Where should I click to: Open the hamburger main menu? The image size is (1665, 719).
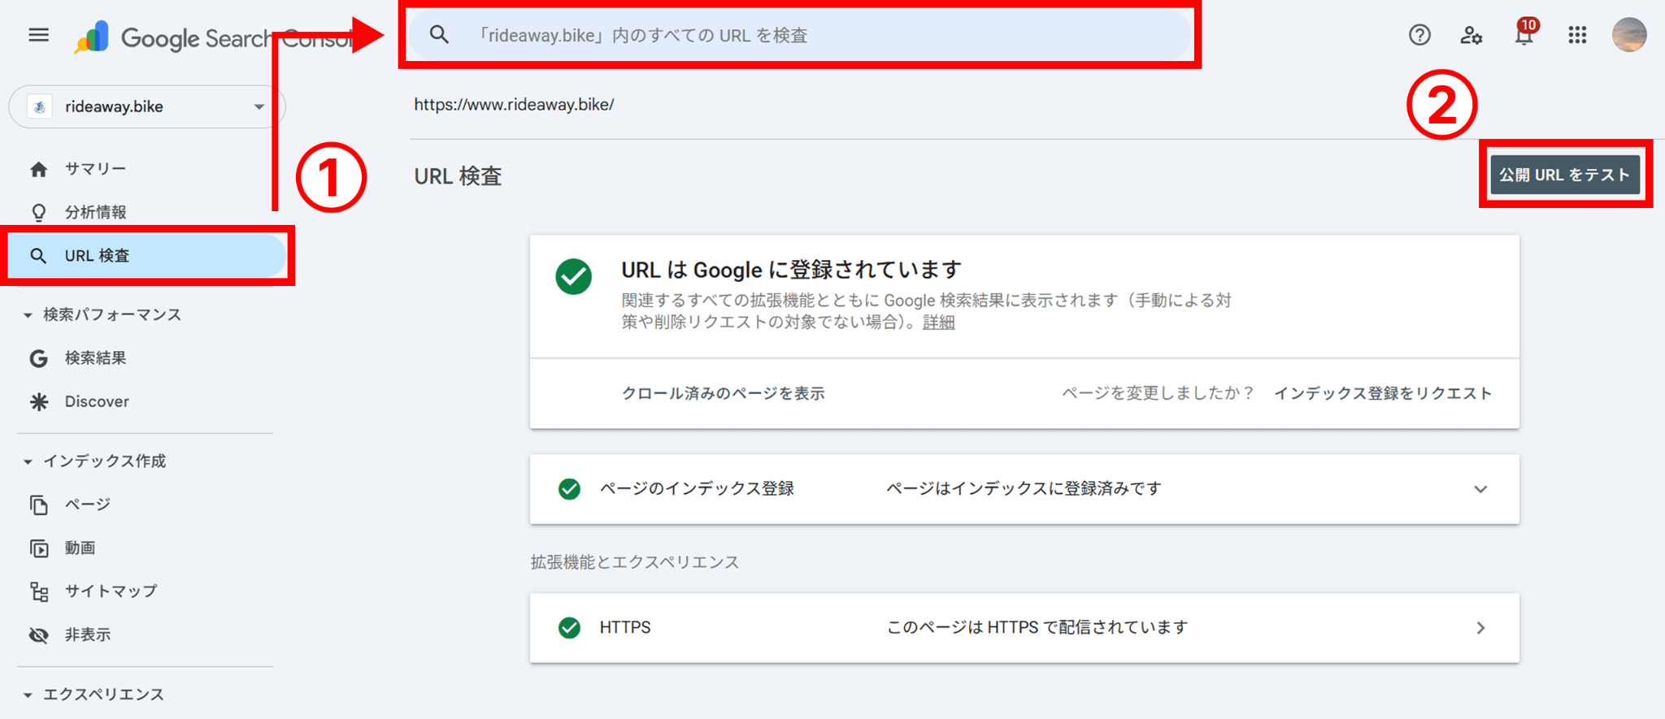[x=38, y=35]
